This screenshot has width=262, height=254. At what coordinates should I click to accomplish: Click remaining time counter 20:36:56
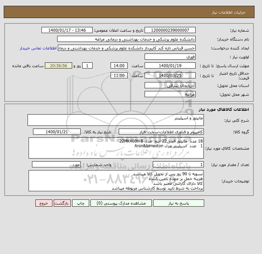click(x=59, y=66)
